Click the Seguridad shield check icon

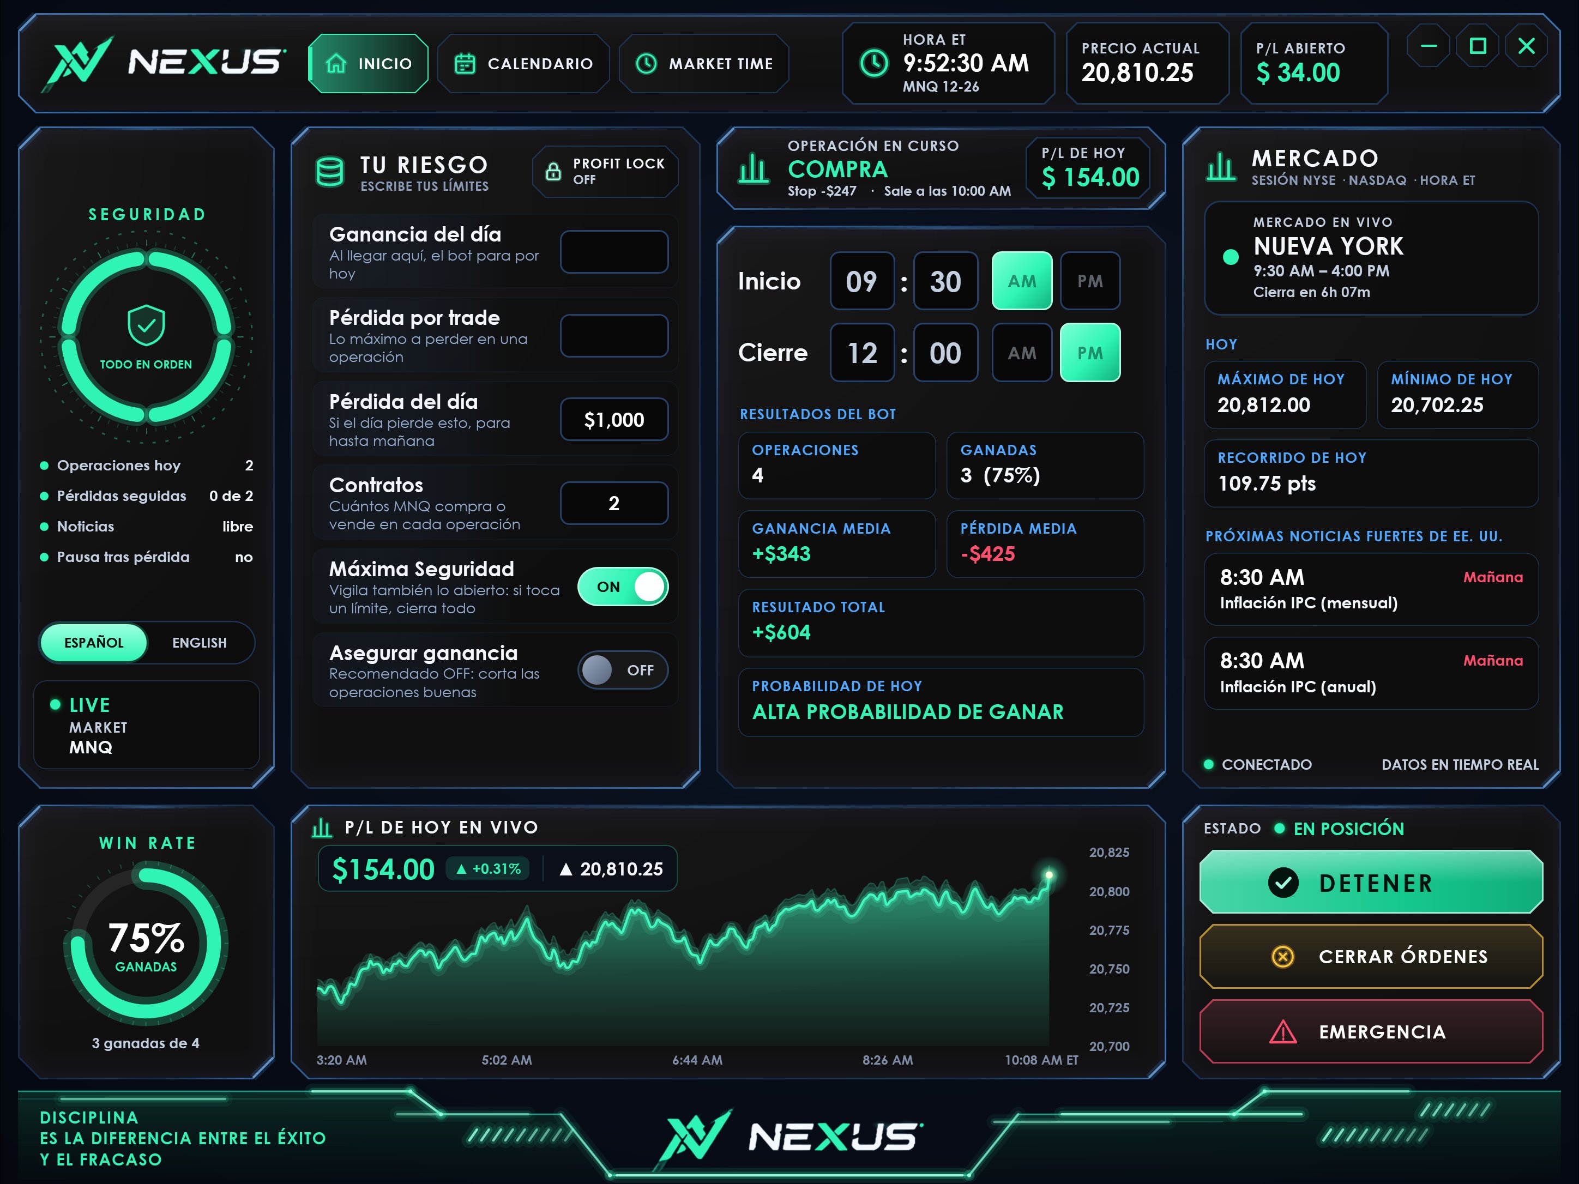[146, 325]
